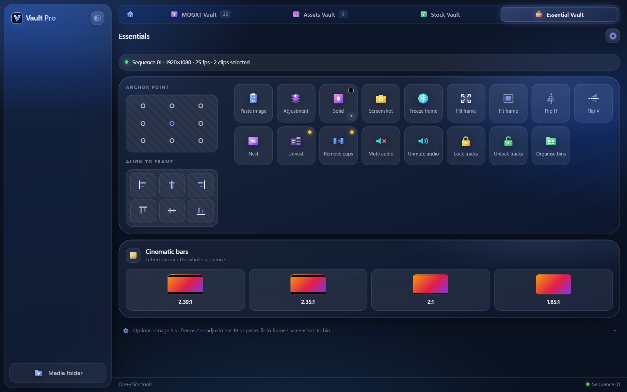Unmute audio on selected clips

[x=423, y=146]
